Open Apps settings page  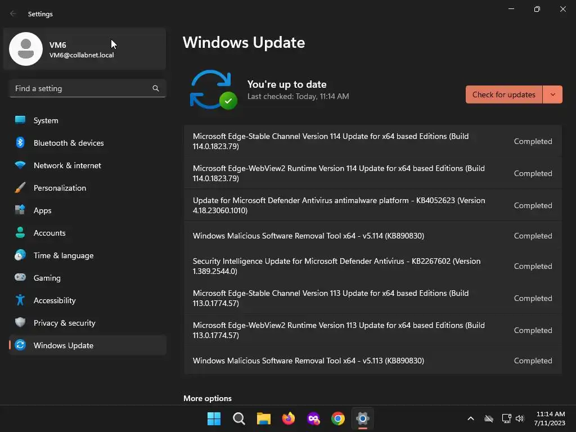[x=88, y=210]
